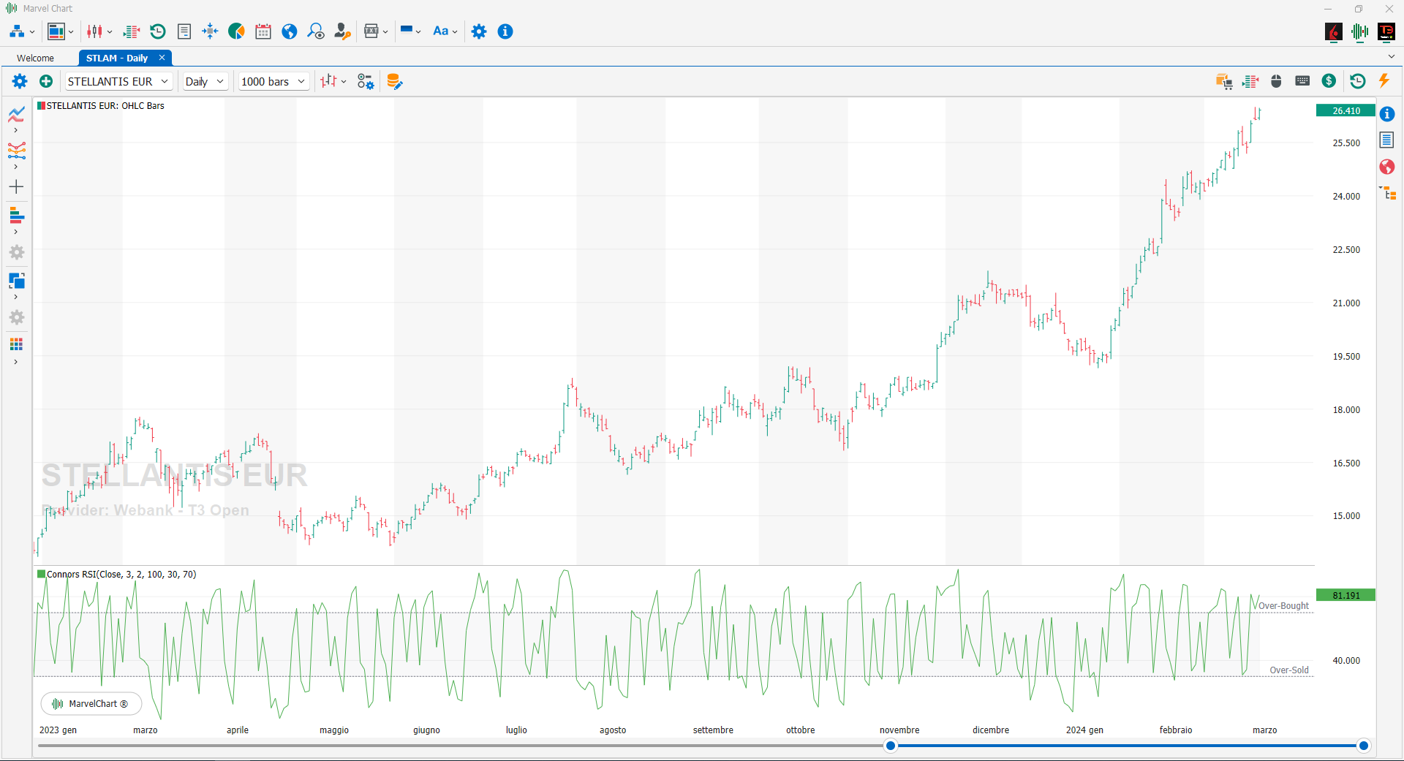This screenshot has height=761, width=1404.
Task: Click the blue info icon in toolbar
Action: [x=505, y=31]
